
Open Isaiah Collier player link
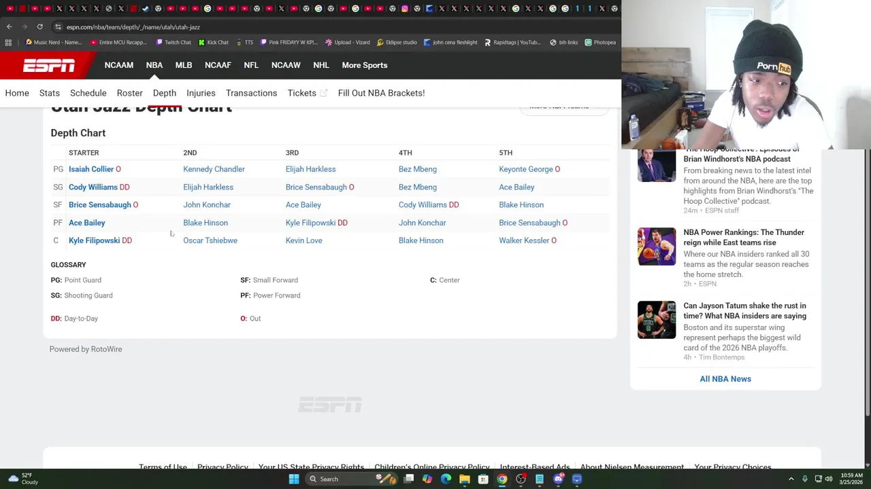pyautogui.click(x=91, y=169)
